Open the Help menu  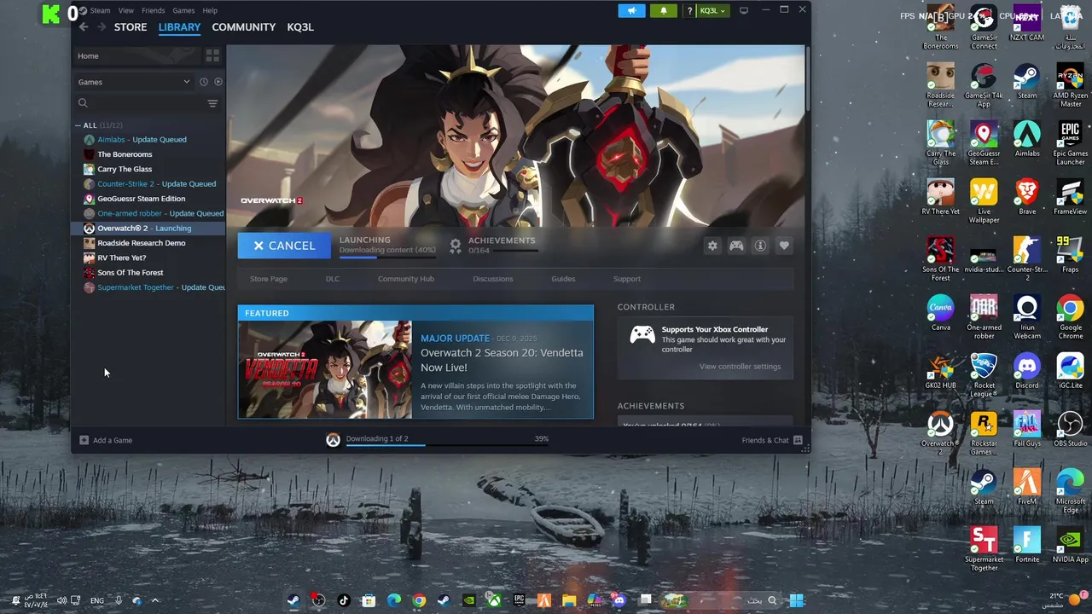[x=210, y=10]
